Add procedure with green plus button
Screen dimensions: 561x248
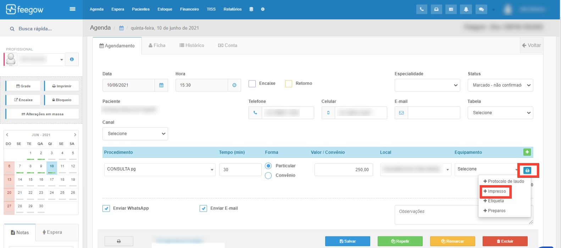(x=527, y=152)
